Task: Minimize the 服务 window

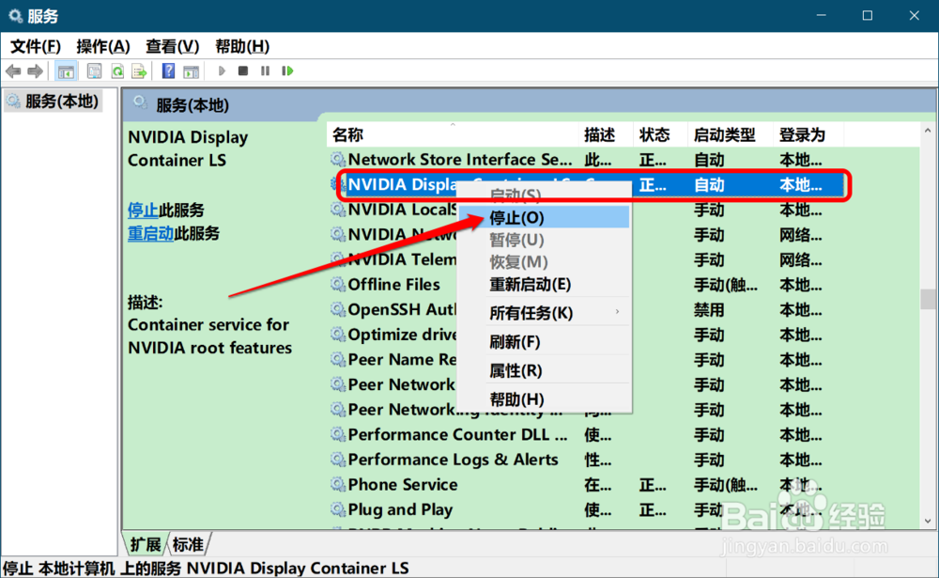Action: click(821, 16)
